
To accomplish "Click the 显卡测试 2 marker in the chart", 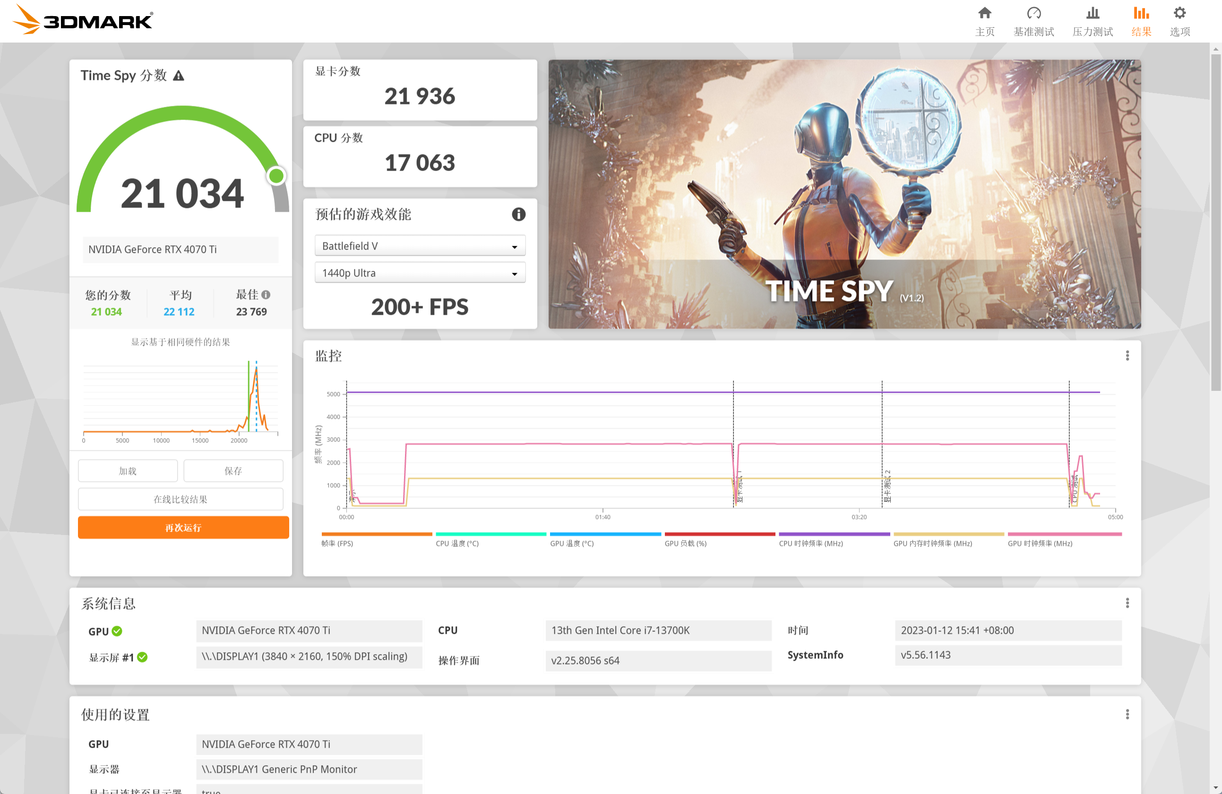I will (x=886, y=485).
